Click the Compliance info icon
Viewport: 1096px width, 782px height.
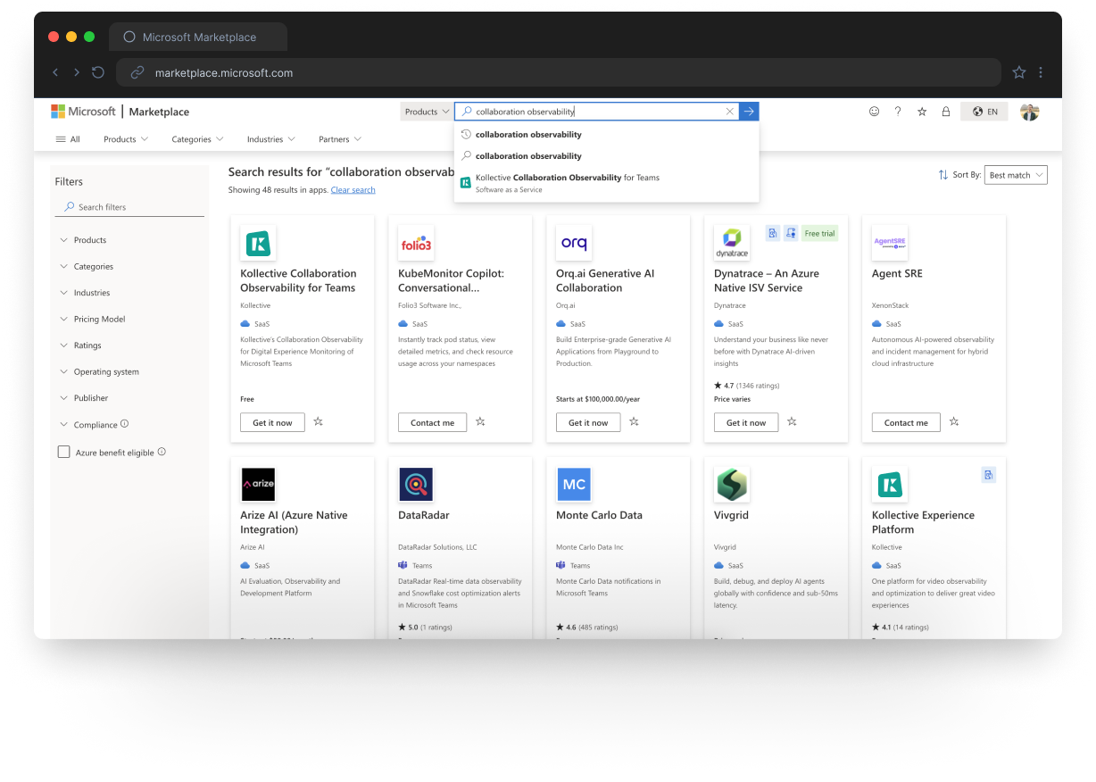pyautogui.click(x=124, y=424)
